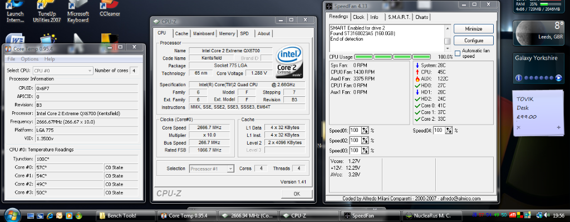Click the CPU Usage green bar in SpeedFan
The width and height of the screenshot is (570, 222).
click(392, 57)
